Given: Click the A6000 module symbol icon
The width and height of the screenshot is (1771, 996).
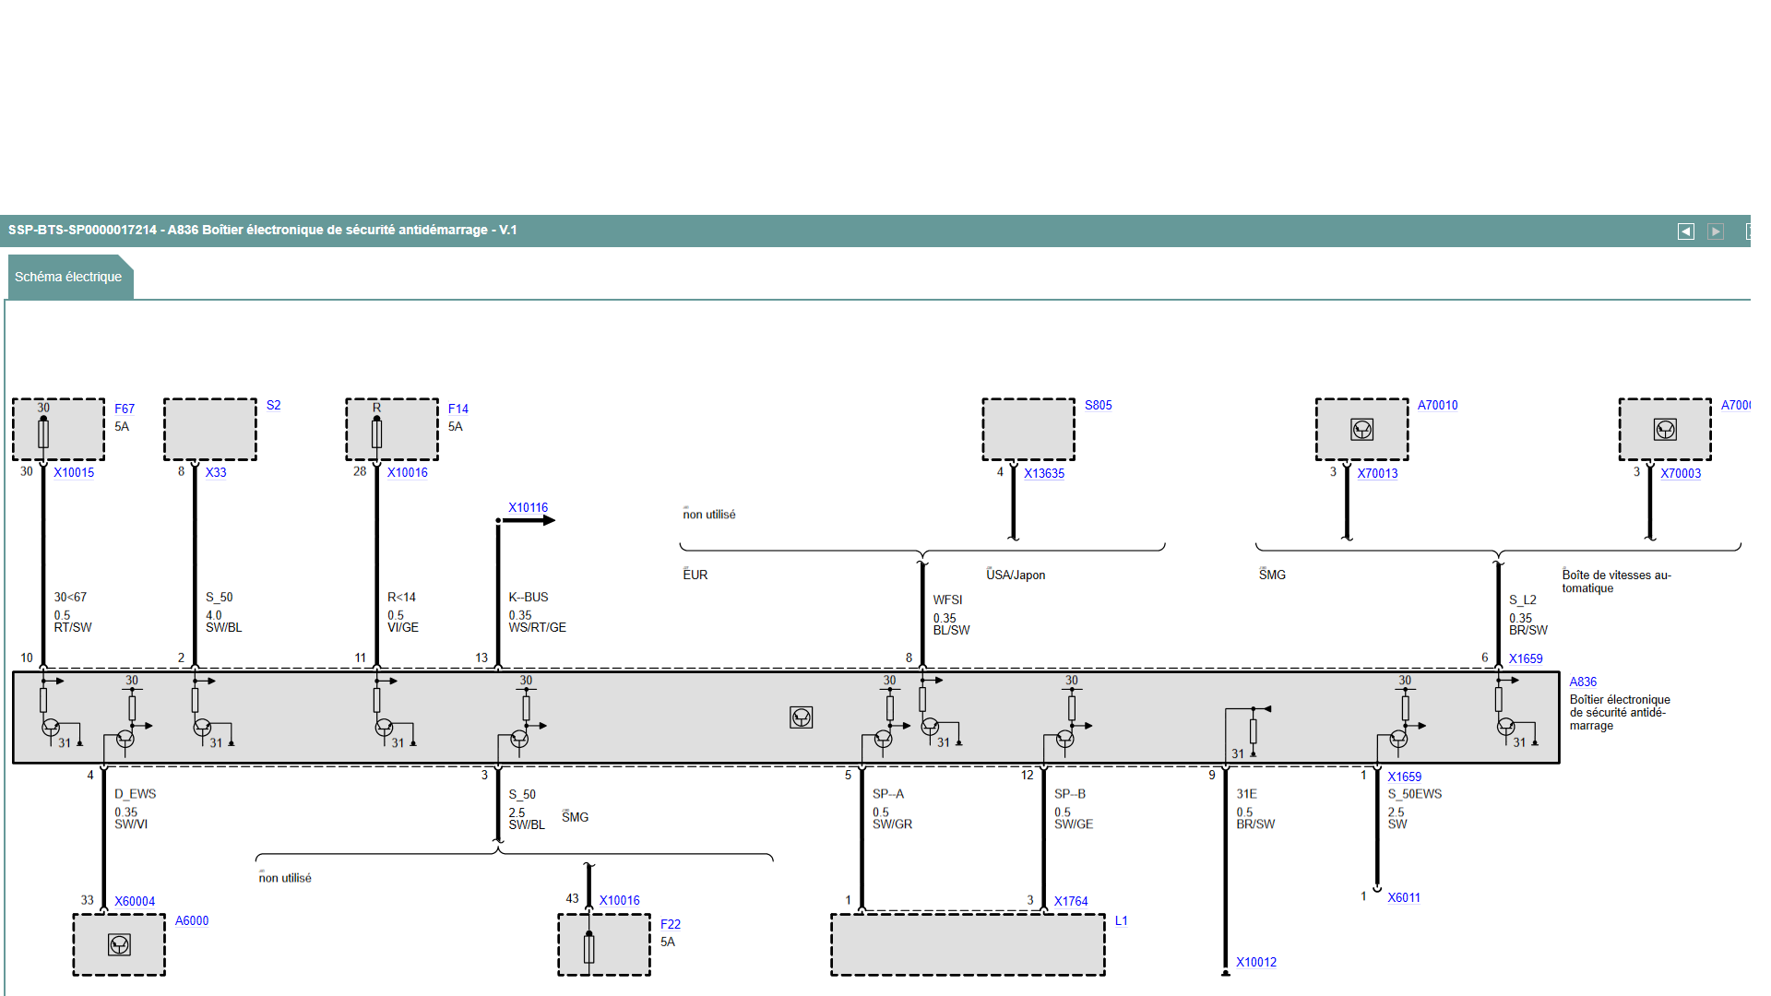Looking at the screenshot, I should pos(119,944).
